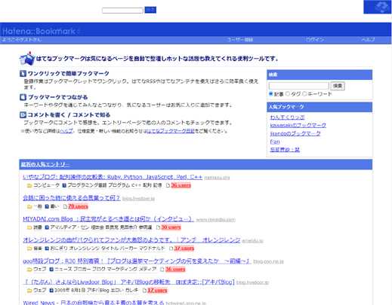Open the 37 users count link
This screenshot has width=392, height=305.
(184, 249)
